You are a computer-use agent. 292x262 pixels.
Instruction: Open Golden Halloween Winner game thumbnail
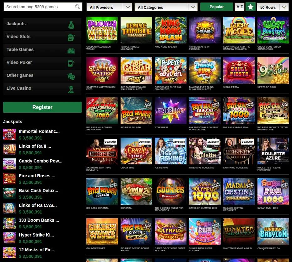click(102, 30)
